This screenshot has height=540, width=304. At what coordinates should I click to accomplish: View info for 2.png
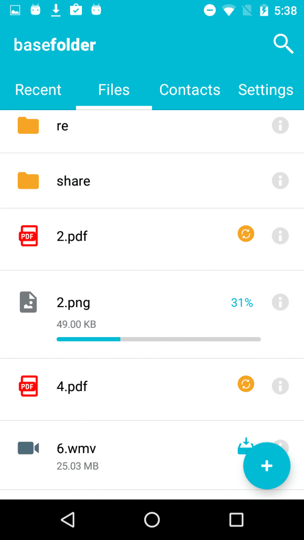coord(280,302)
